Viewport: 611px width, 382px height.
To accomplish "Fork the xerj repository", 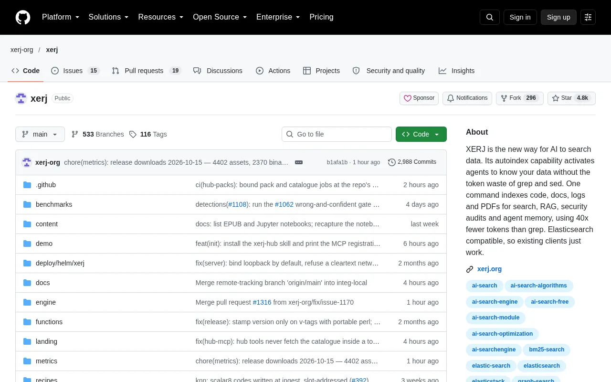I will (x=519, y=98).
